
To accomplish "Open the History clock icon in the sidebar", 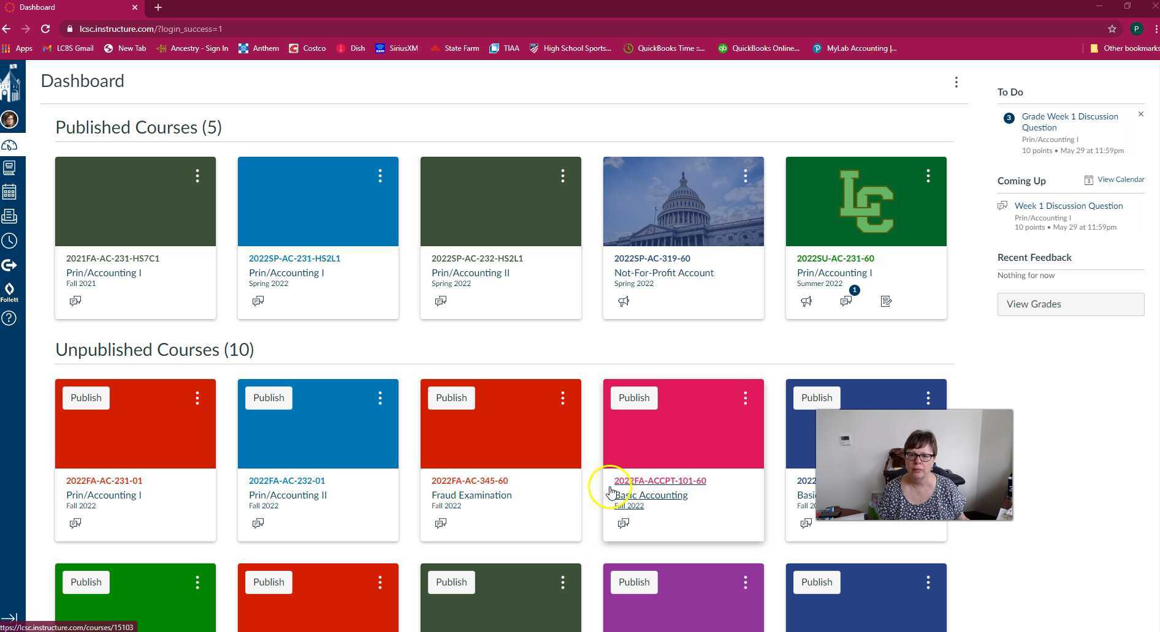I will [9, 241].
